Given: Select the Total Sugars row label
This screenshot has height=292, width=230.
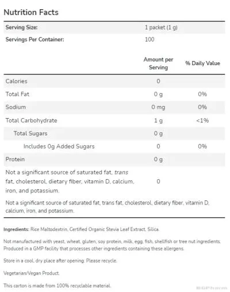Looking at the screenshot, I should 30,133.
